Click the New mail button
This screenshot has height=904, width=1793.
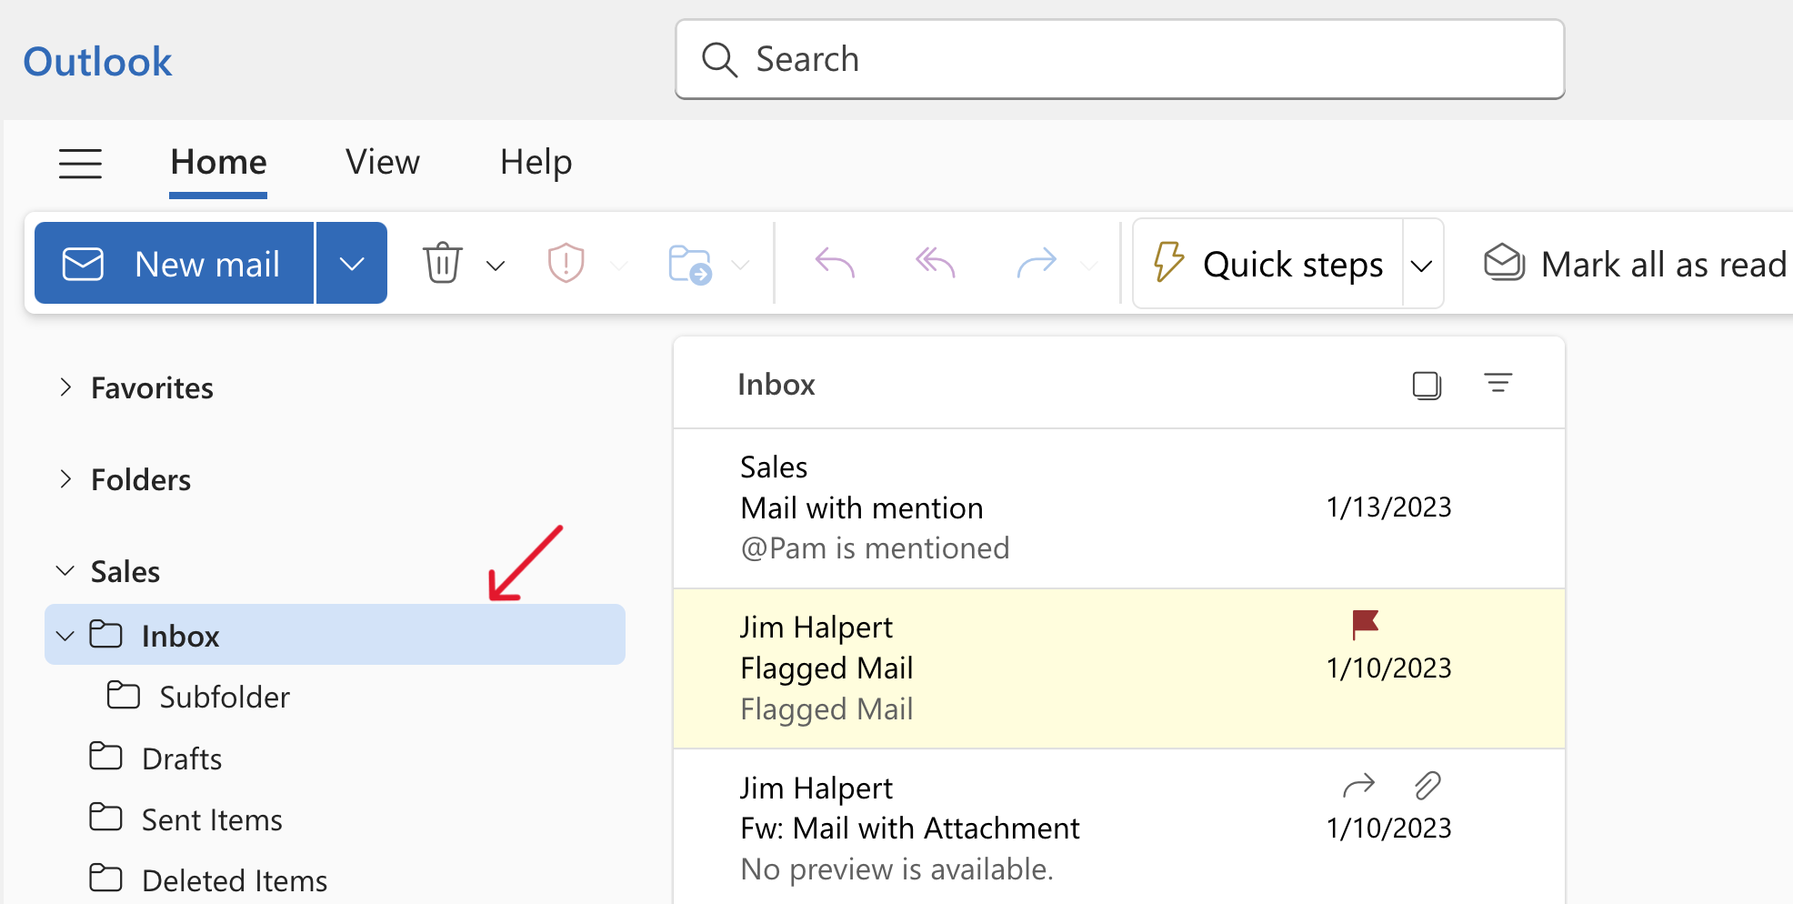tap(174, 264)
